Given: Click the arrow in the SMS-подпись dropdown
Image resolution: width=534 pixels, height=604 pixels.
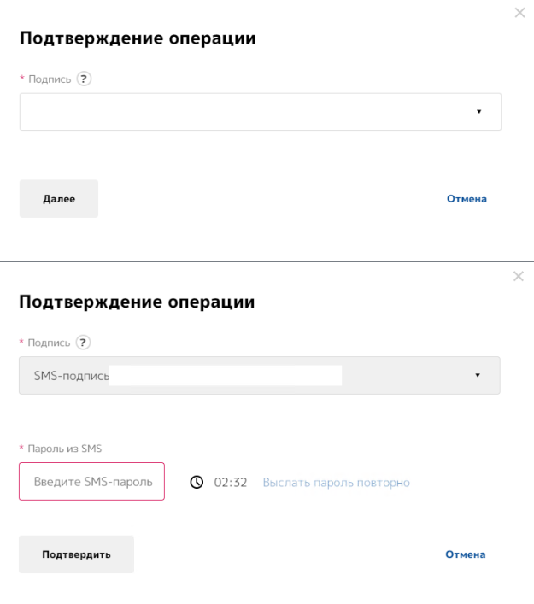Looking at the screenshot, I should click(x=478, y=375).
